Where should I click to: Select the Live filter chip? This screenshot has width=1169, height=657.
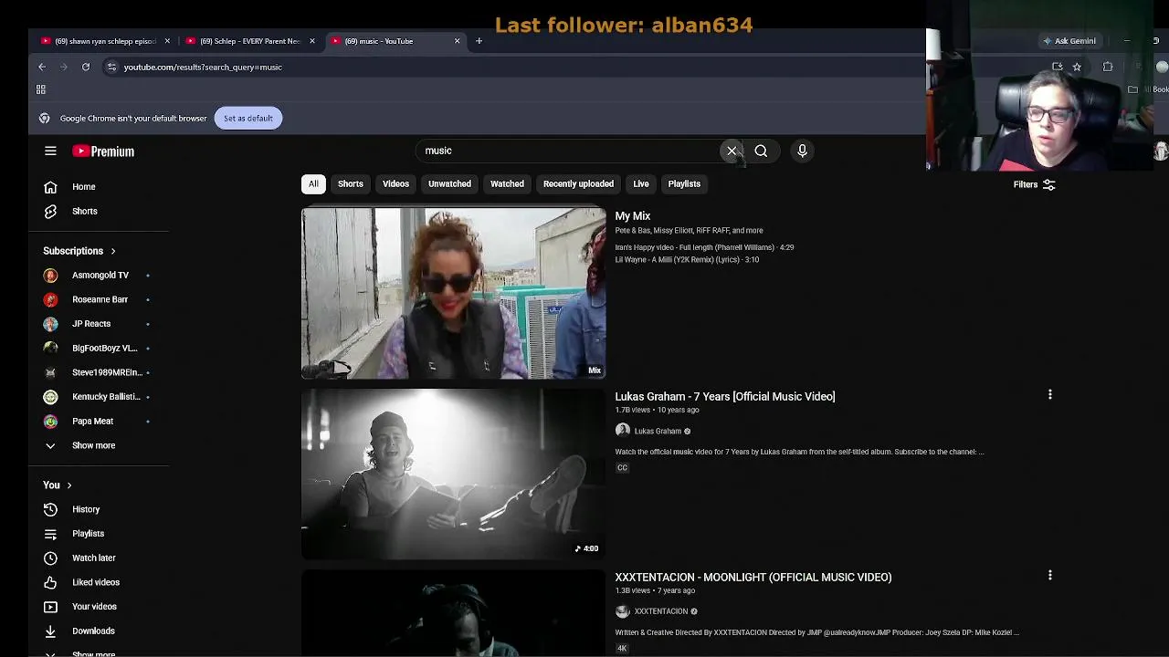pos(641,184)
